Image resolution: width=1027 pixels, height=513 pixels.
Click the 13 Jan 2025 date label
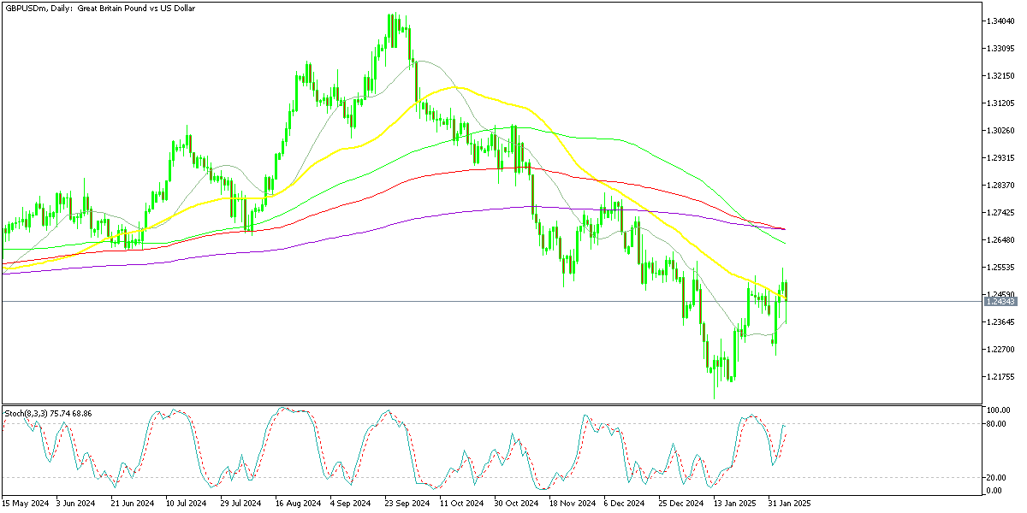click(733, 504)
